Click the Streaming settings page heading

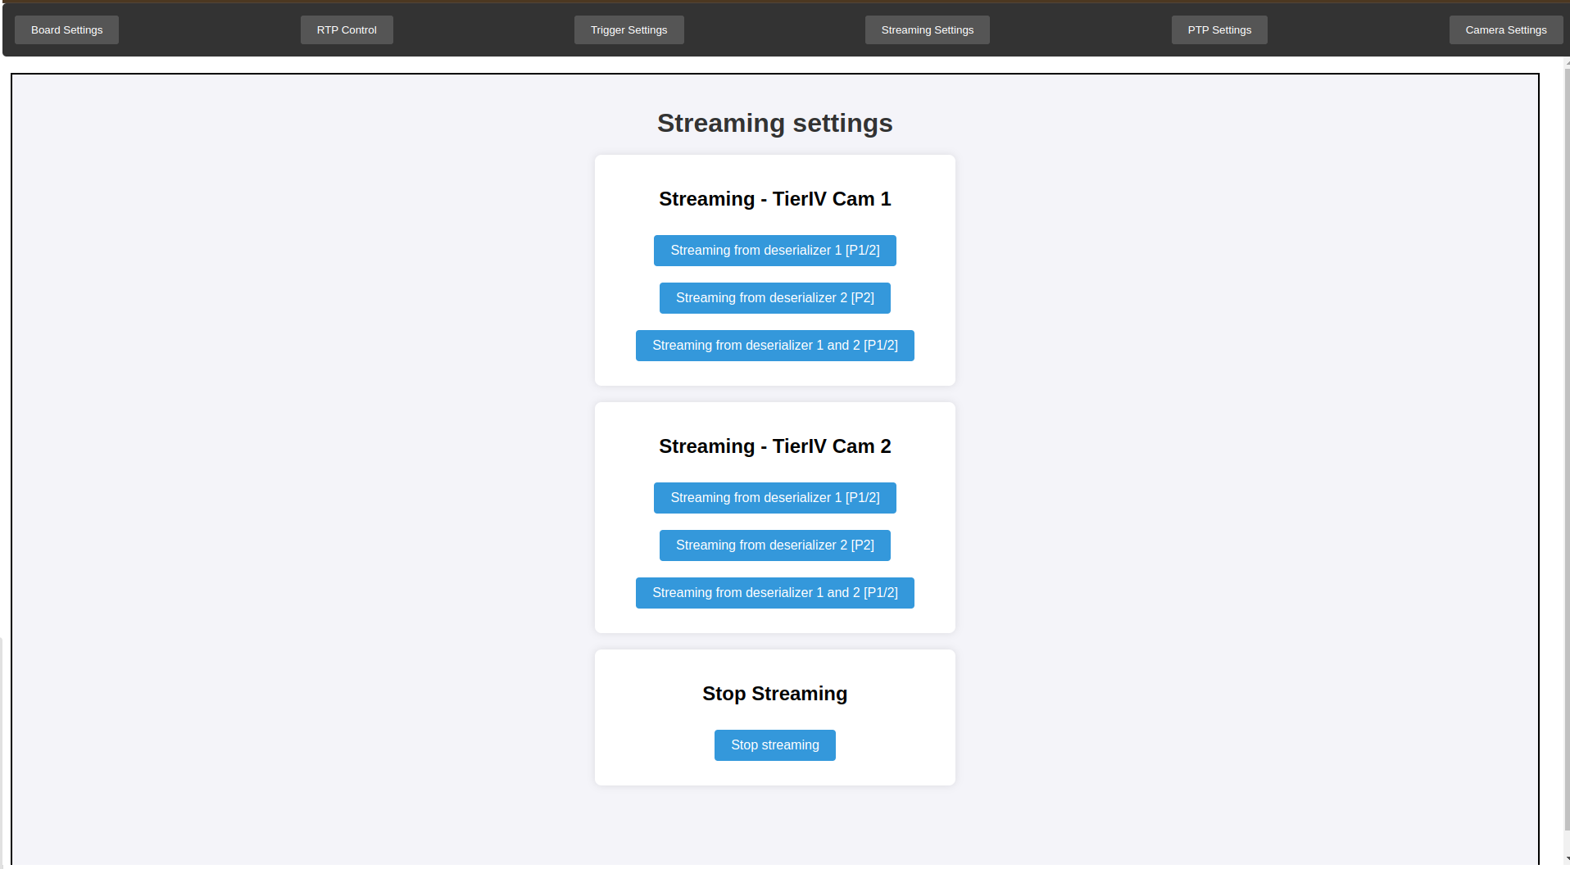coord(775,123)
